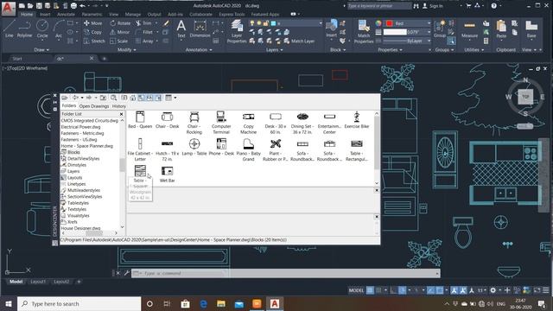Toggle MODEL space button in status bar
The height and width of the screenshot is (311, 553).
click(x=356, y=290)
